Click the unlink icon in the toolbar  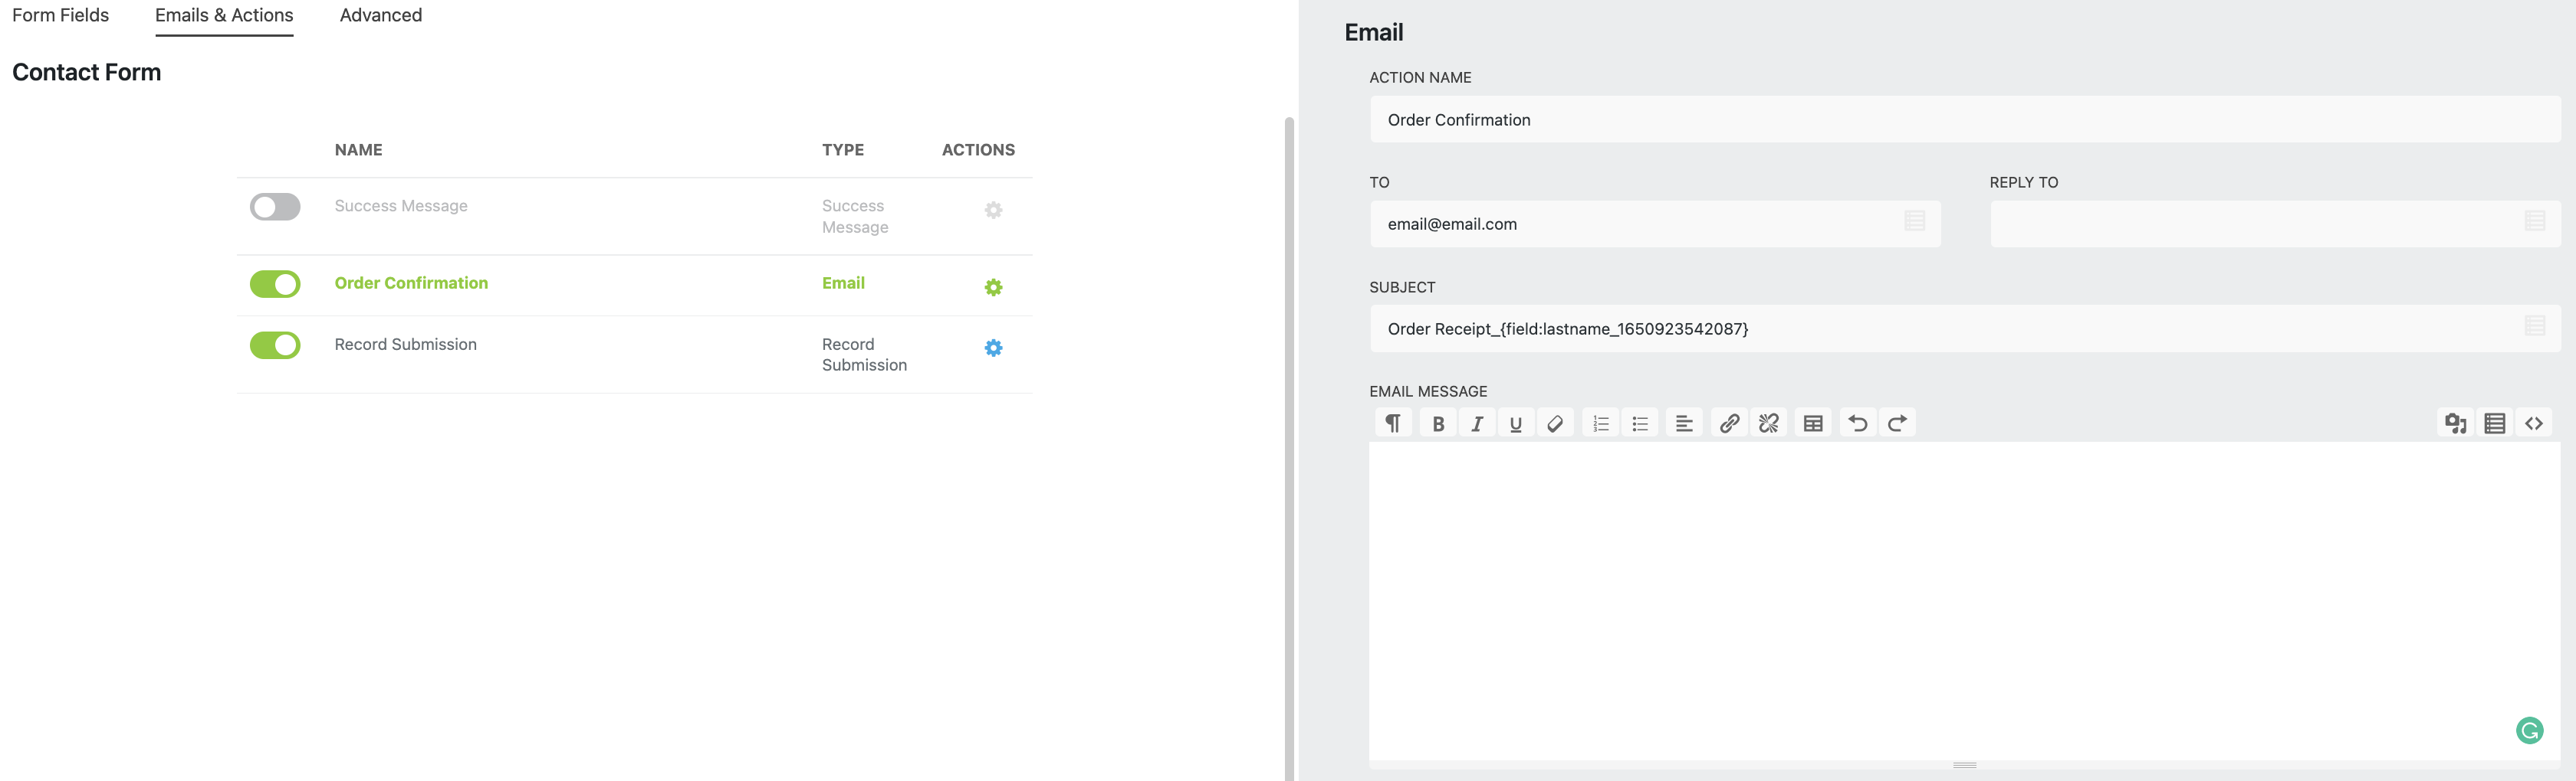1768,423
